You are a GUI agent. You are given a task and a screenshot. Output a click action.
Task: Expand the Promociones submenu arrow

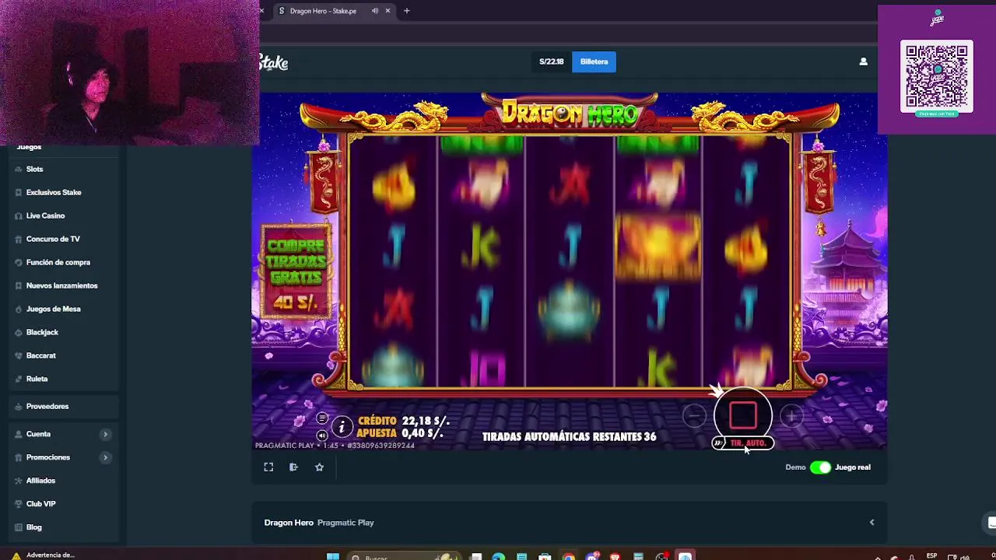[105, 457]
